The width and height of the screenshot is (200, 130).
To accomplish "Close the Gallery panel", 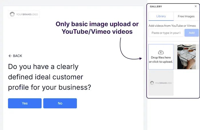I will click(195, 6).
